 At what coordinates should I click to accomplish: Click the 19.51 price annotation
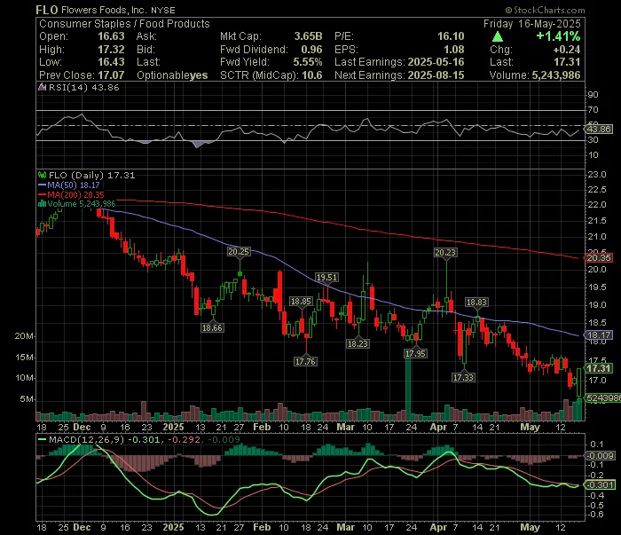(326, 277)
